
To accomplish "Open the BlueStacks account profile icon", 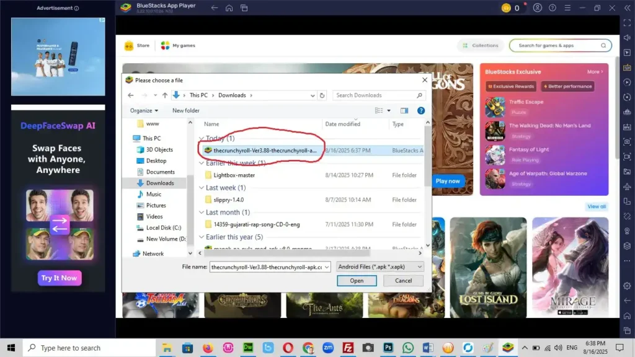I will tap(537, 8).
